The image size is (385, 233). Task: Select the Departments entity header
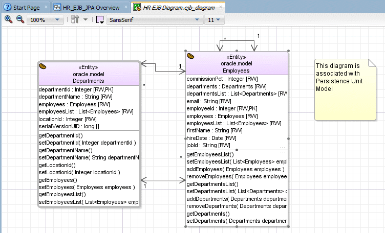pyautogui.click(x=89, y=74)
